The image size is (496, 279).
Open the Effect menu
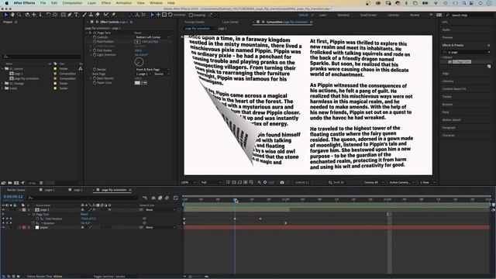pos(106,3)
